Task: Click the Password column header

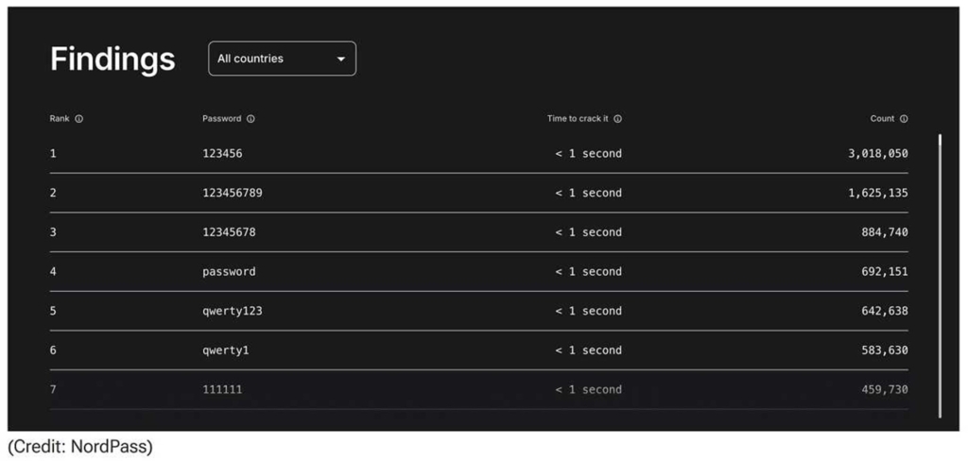Action: (x=221, y=118)
